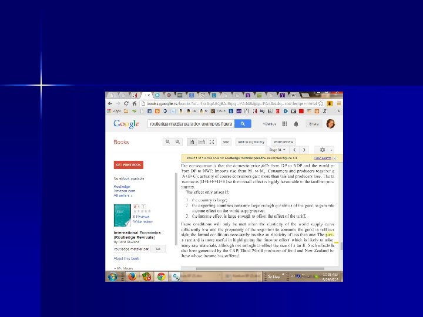Click the red Get Print Book button

(129, 165)
